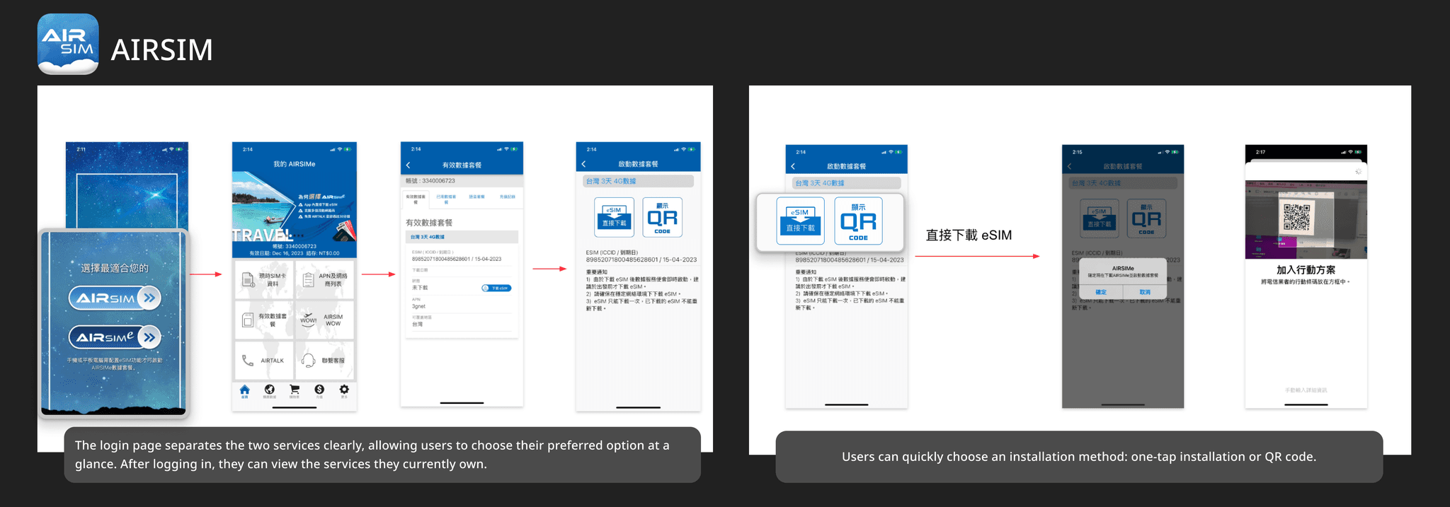
Task: Tap the AIRSIM arrow button on login screen
Action: coord(115,298)
